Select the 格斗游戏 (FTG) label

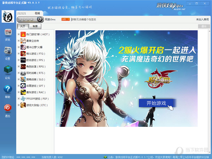click(36, 54)
